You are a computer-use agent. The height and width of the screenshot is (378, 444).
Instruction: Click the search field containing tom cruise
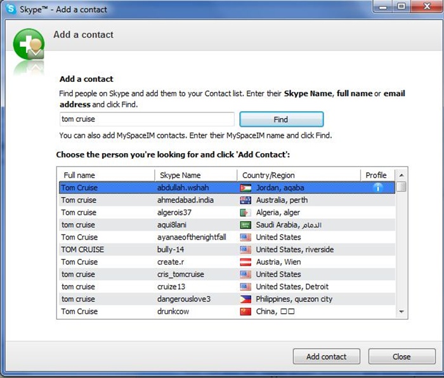pyautogui.click(x=147, y=119)
